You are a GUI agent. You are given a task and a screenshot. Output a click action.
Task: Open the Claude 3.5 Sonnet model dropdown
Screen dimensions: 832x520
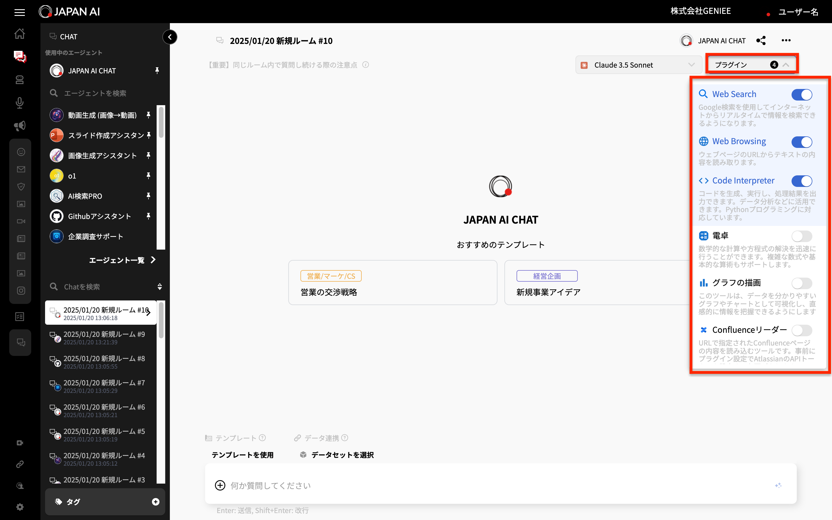(638, 65)
